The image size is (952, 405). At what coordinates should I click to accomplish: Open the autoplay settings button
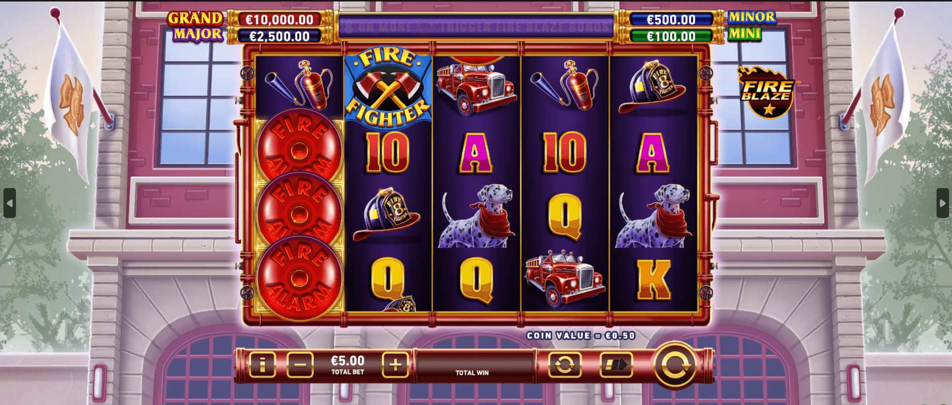click(564, 365)
